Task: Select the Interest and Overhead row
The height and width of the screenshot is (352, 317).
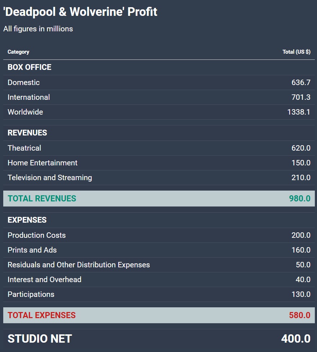Action: click(159, 280)
